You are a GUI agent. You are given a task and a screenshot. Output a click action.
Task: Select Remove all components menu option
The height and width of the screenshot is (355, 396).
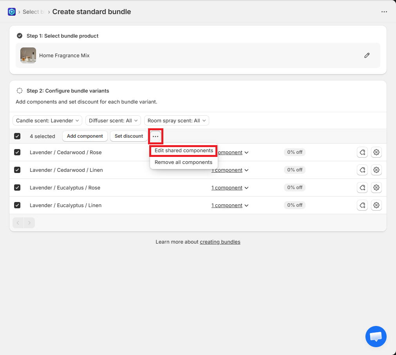[183, 162]
